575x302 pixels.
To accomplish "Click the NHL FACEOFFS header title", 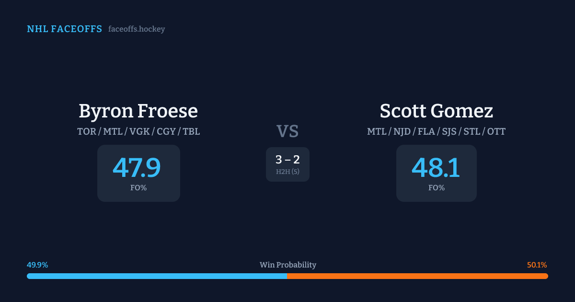I will pos(64,29).
